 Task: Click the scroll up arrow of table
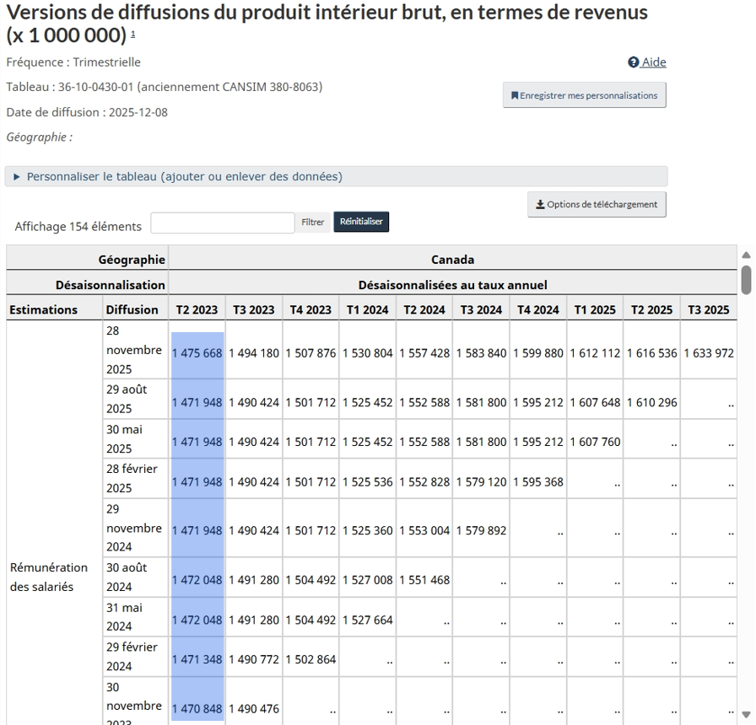click(746, 255)
